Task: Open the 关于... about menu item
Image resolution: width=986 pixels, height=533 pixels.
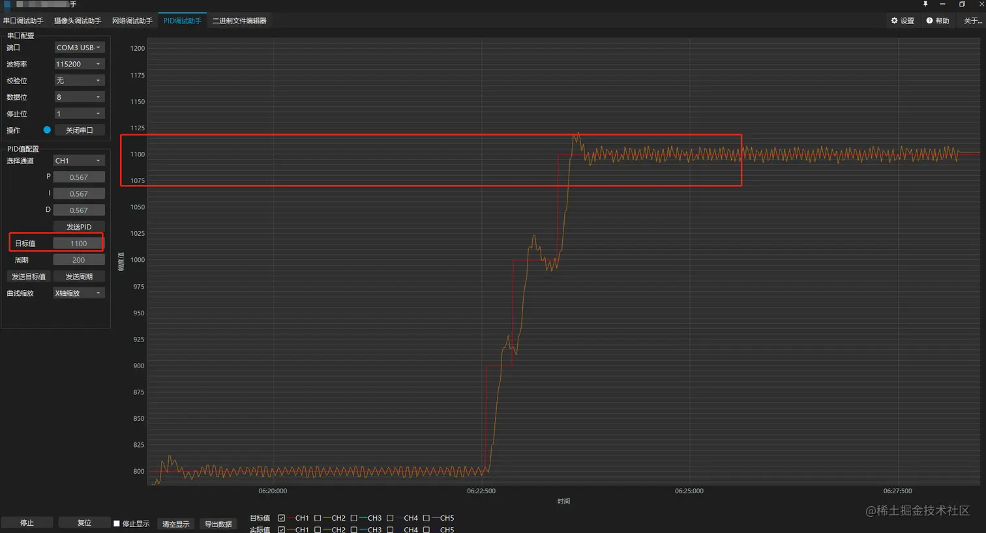Action: point(973,21)
